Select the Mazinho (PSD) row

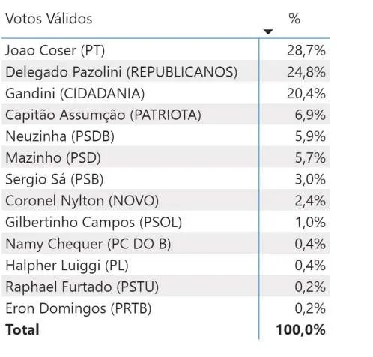point(166,157)
